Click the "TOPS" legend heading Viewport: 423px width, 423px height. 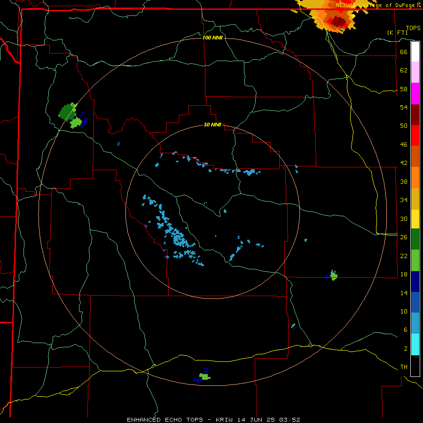413,28
